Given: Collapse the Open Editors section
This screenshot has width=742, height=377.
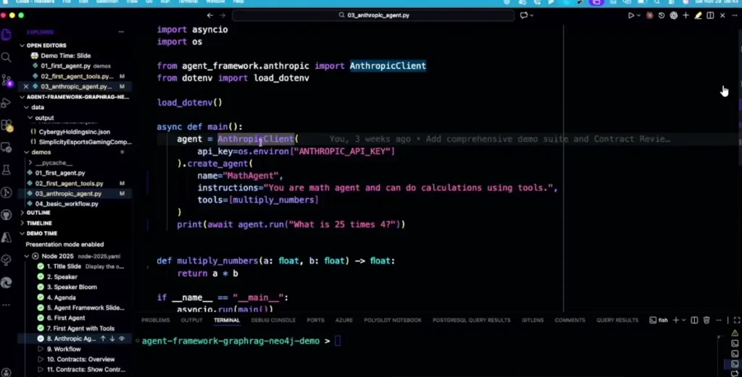Looking at the screenshot, I should (x=22, y=46).
